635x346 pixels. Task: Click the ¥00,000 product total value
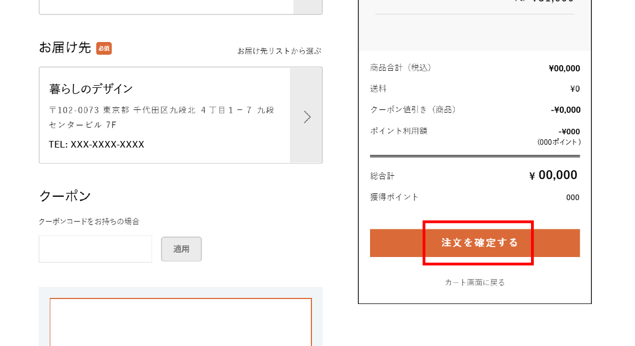point(564,69)
